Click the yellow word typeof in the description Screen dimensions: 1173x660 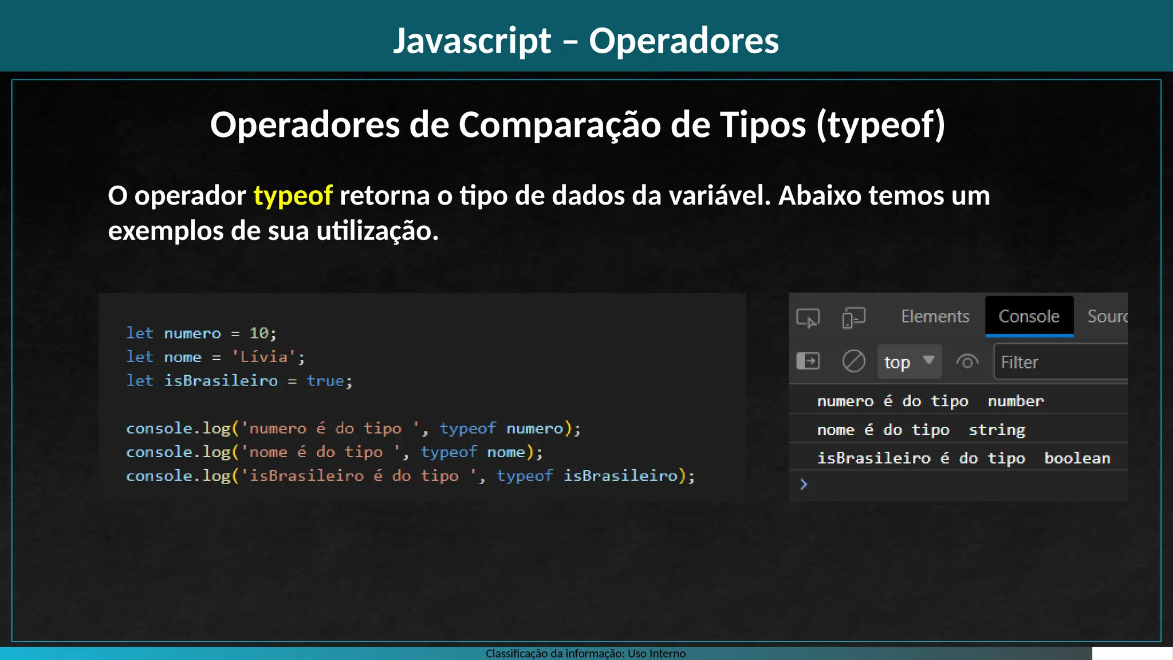tap(293, 197)
